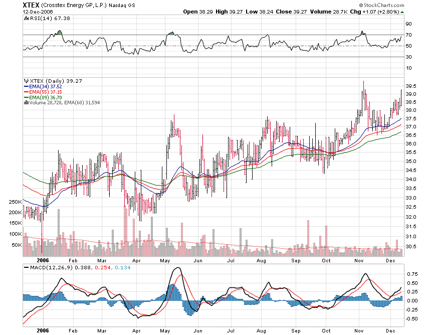Click the 33.5 price axis label
The width and height of the screenshot is (426, 335).
coord(411,188)
